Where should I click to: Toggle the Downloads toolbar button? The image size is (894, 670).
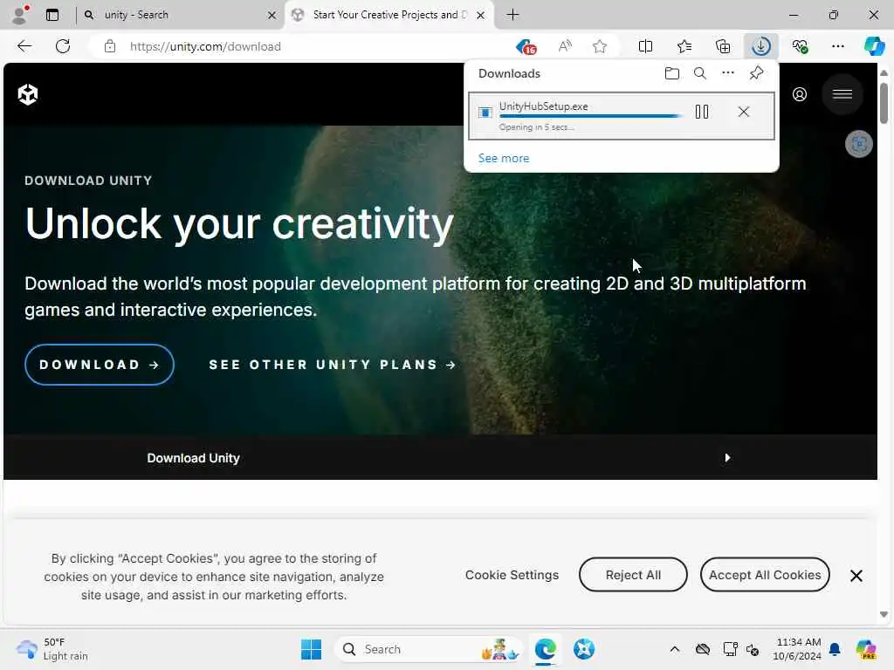pos(761,46)
